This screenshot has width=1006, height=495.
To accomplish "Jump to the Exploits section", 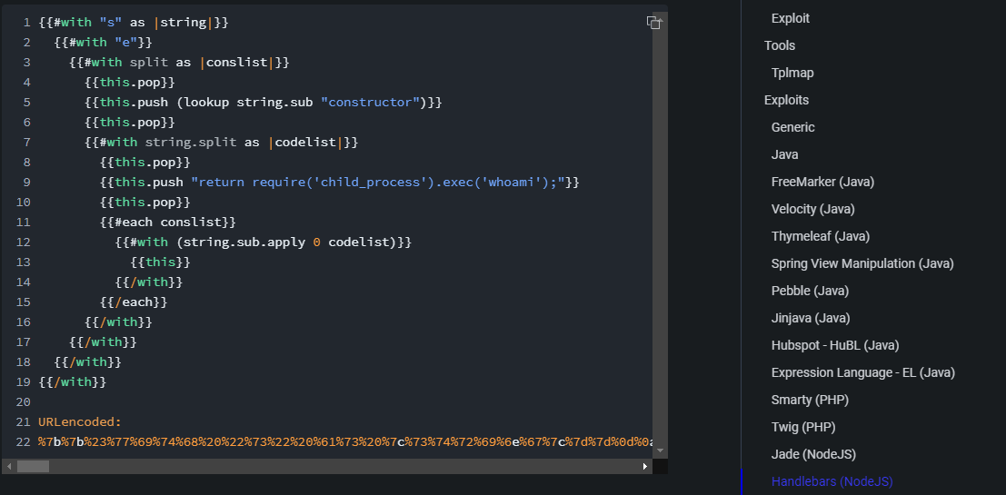I will 787,100.
